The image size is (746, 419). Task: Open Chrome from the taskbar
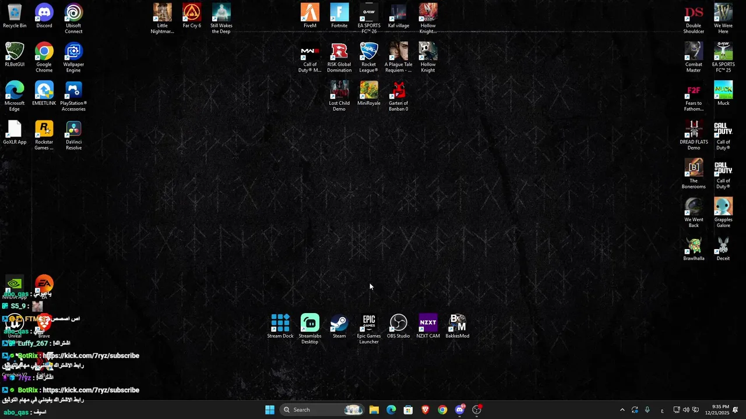coord(442,410)
